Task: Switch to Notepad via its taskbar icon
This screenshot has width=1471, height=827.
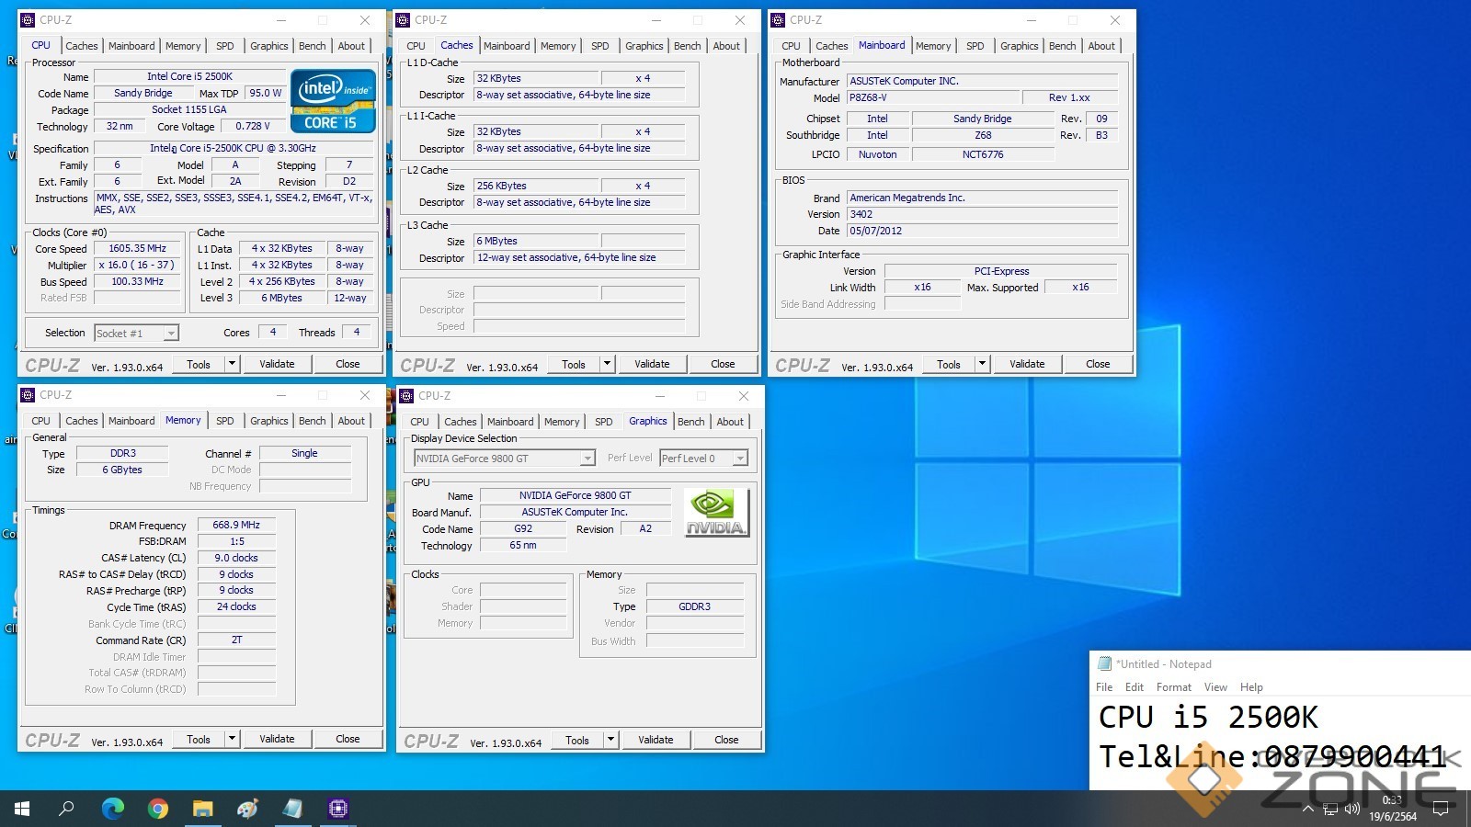Action: click(x=292, y=809)
